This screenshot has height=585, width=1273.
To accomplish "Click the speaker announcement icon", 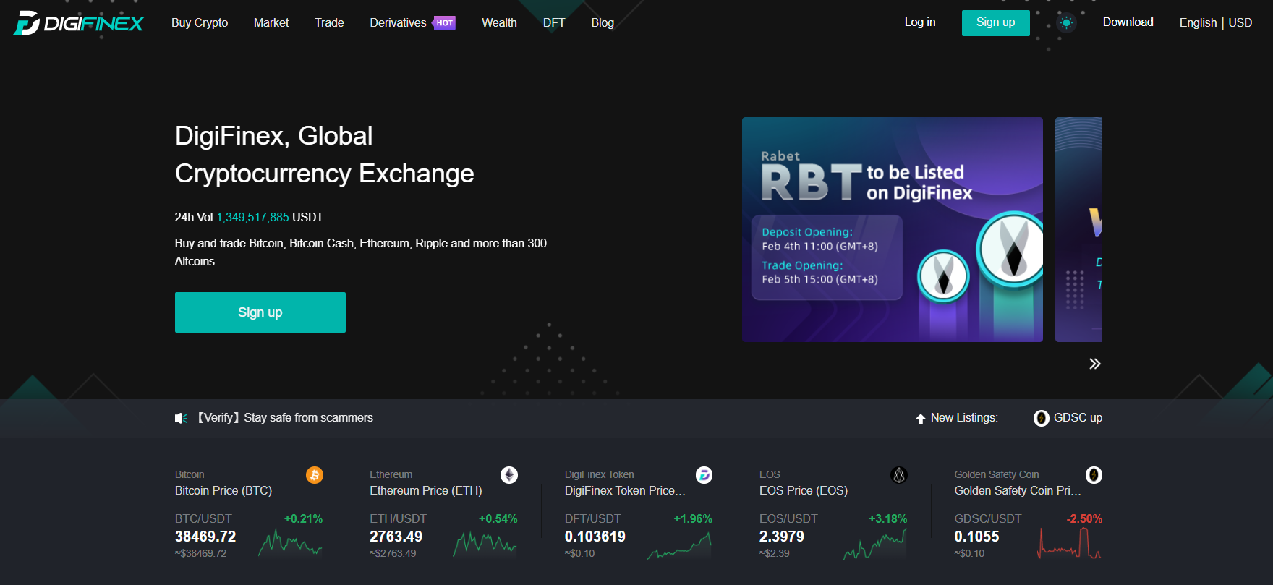I will 181,418.
